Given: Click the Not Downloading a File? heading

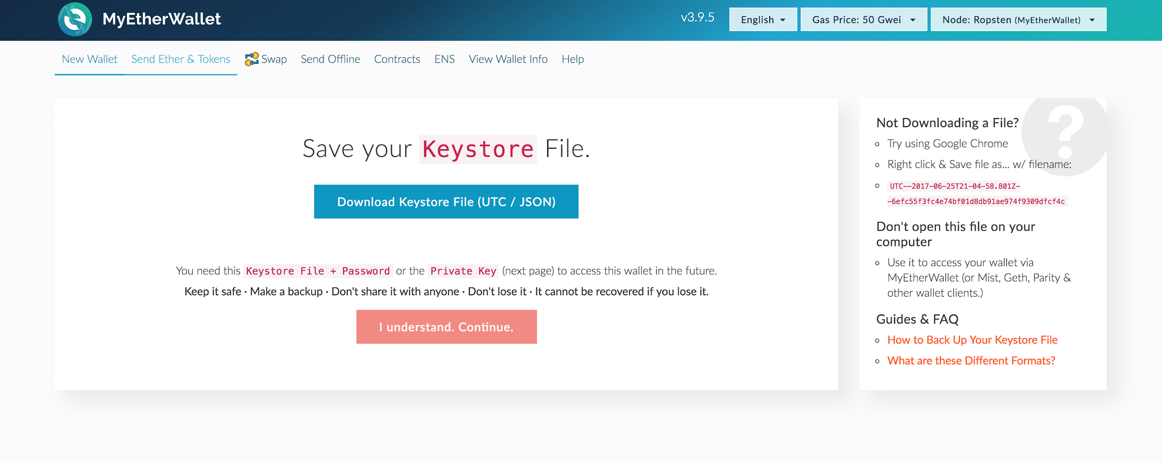Looking at the screenshot, I should [947, 123].
